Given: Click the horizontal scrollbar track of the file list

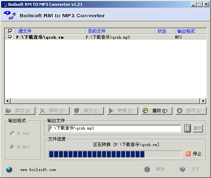Looking at the screenshot, I should click(105, 101).
